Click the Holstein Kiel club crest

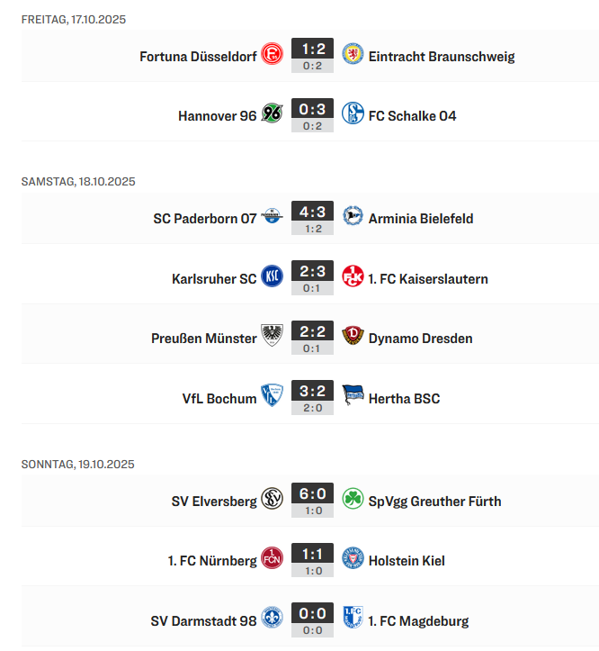pos(353,559)
